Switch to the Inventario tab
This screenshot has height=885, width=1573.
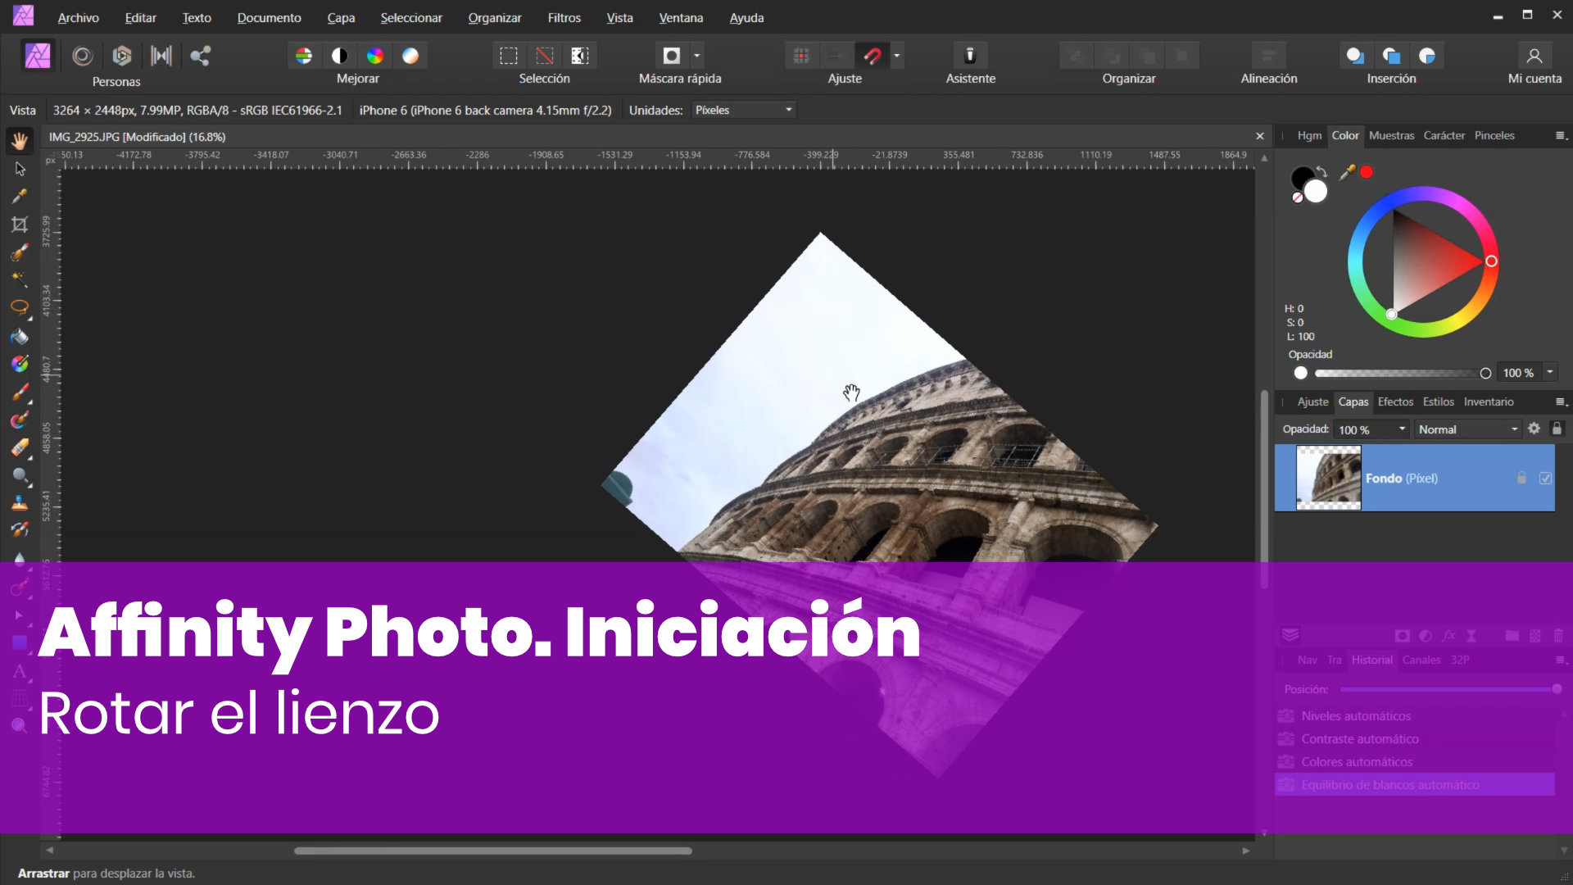(1489, 402)
